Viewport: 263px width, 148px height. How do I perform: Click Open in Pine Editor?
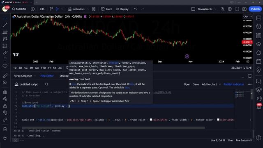(x=187, y=84)
